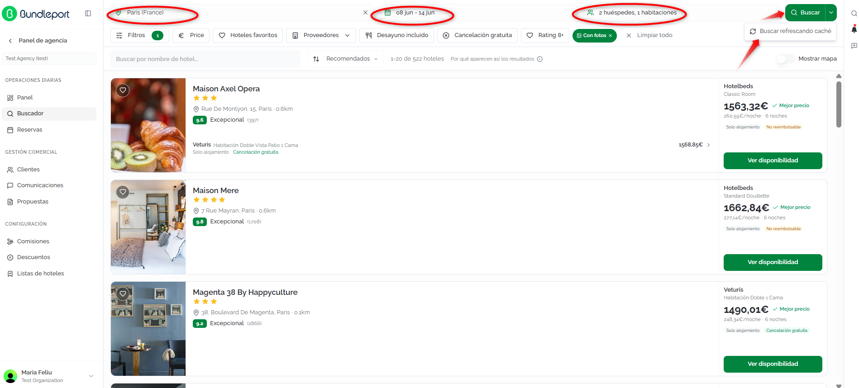Click the Maria Feliu avatar
The height and width of the screenshot is (388, 859).
pyautogui.click(x=10, y=376)
